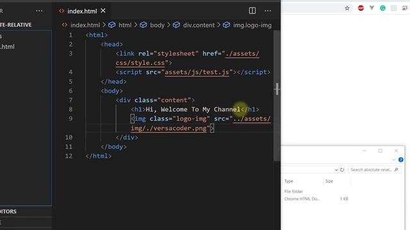Click the gray funnel extension icon in Chrome
The image size is (410, 230).
pos(372,8)
